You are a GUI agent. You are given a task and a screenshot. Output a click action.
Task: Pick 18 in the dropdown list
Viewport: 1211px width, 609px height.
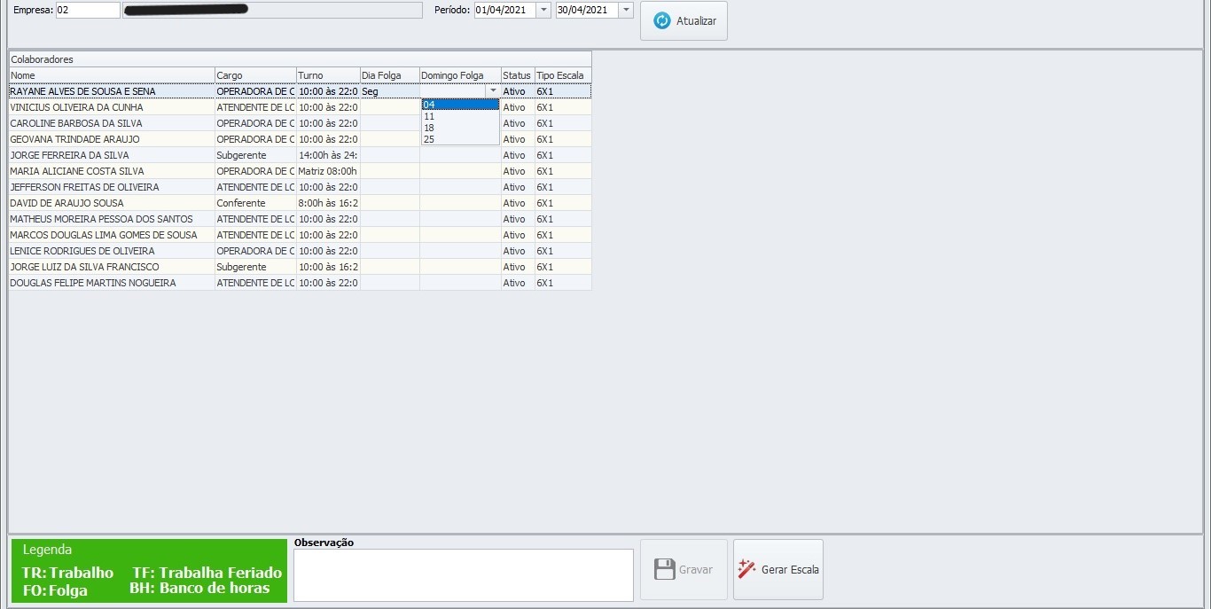[459, 128]
